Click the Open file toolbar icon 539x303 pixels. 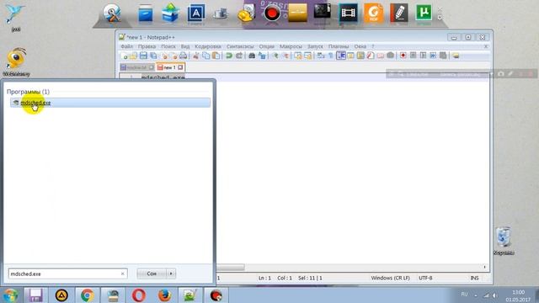pyautogui.click(x=133, y=56)
